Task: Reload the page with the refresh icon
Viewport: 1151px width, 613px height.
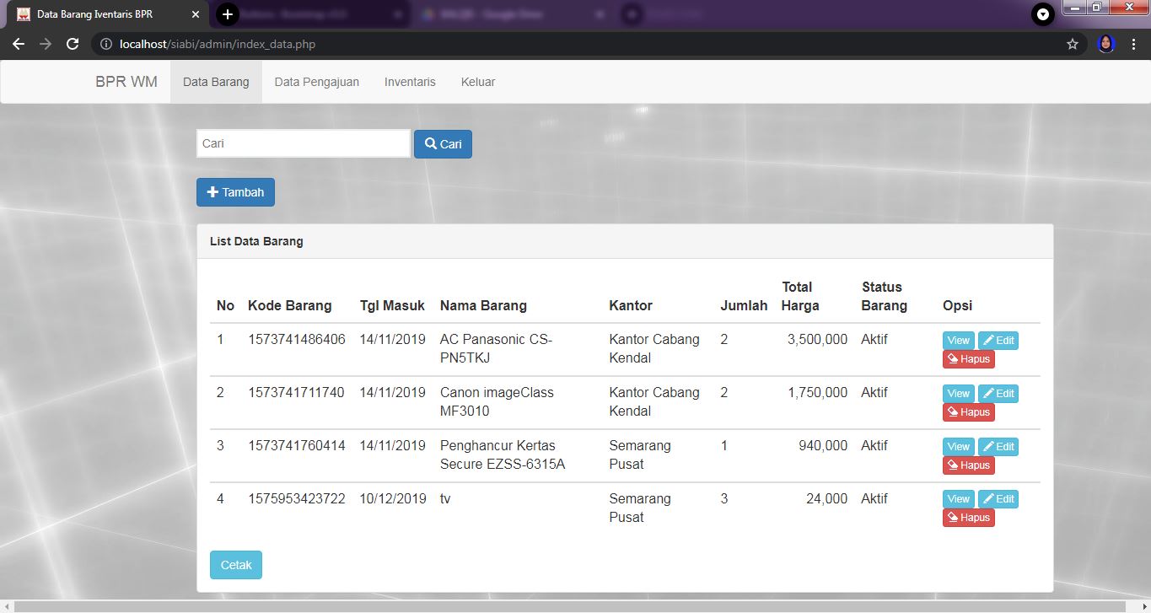Action: (73, 44)
